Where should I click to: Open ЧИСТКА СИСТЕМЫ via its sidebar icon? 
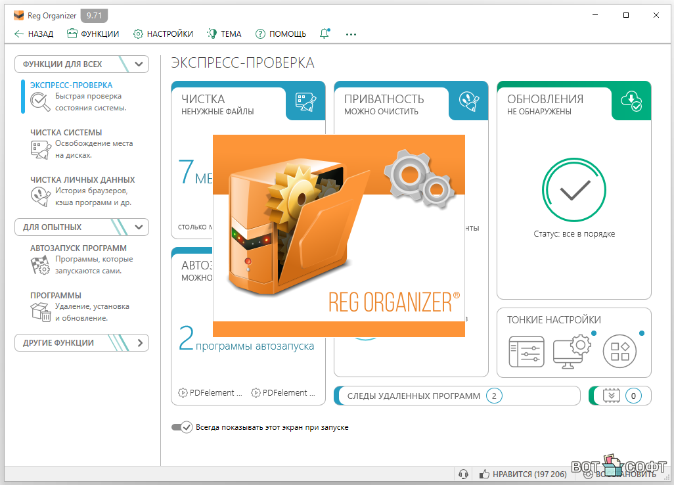pyautogui.click(x=41, y=150)
